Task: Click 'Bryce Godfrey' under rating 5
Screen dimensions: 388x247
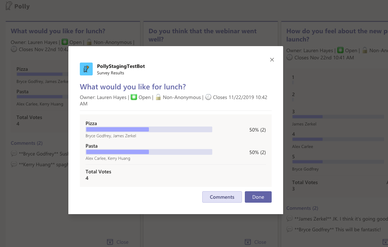Action: pos(305,169)
